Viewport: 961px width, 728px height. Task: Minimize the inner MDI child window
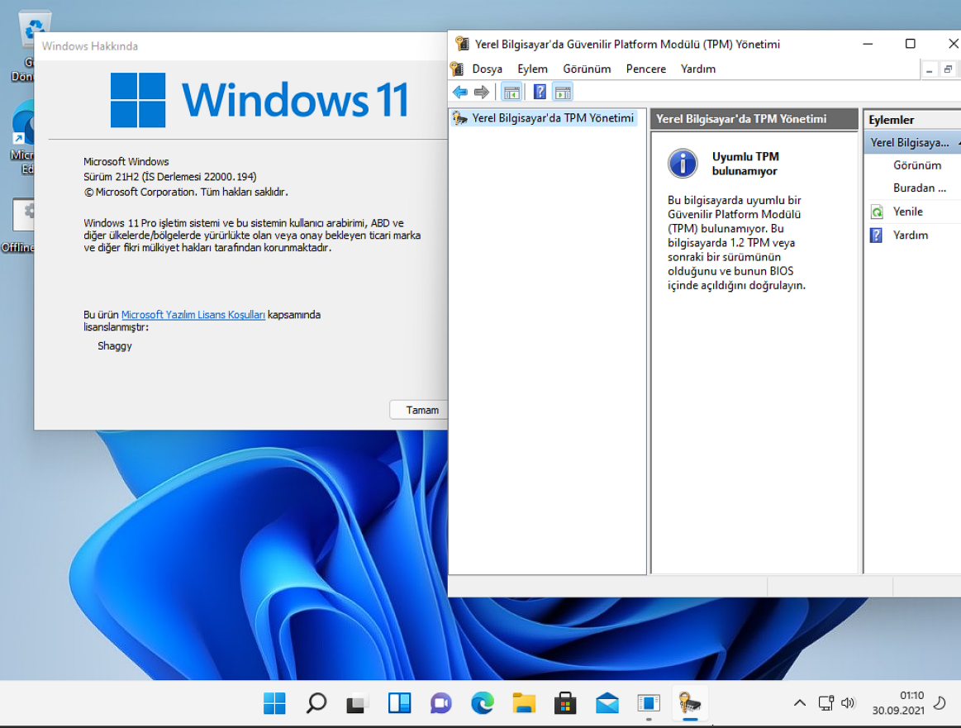tap(929, 70)
